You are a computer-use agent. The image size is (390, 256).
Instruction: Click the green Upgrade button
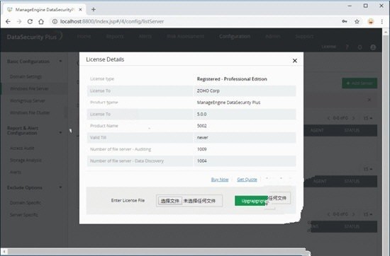(x=251, y=201)
